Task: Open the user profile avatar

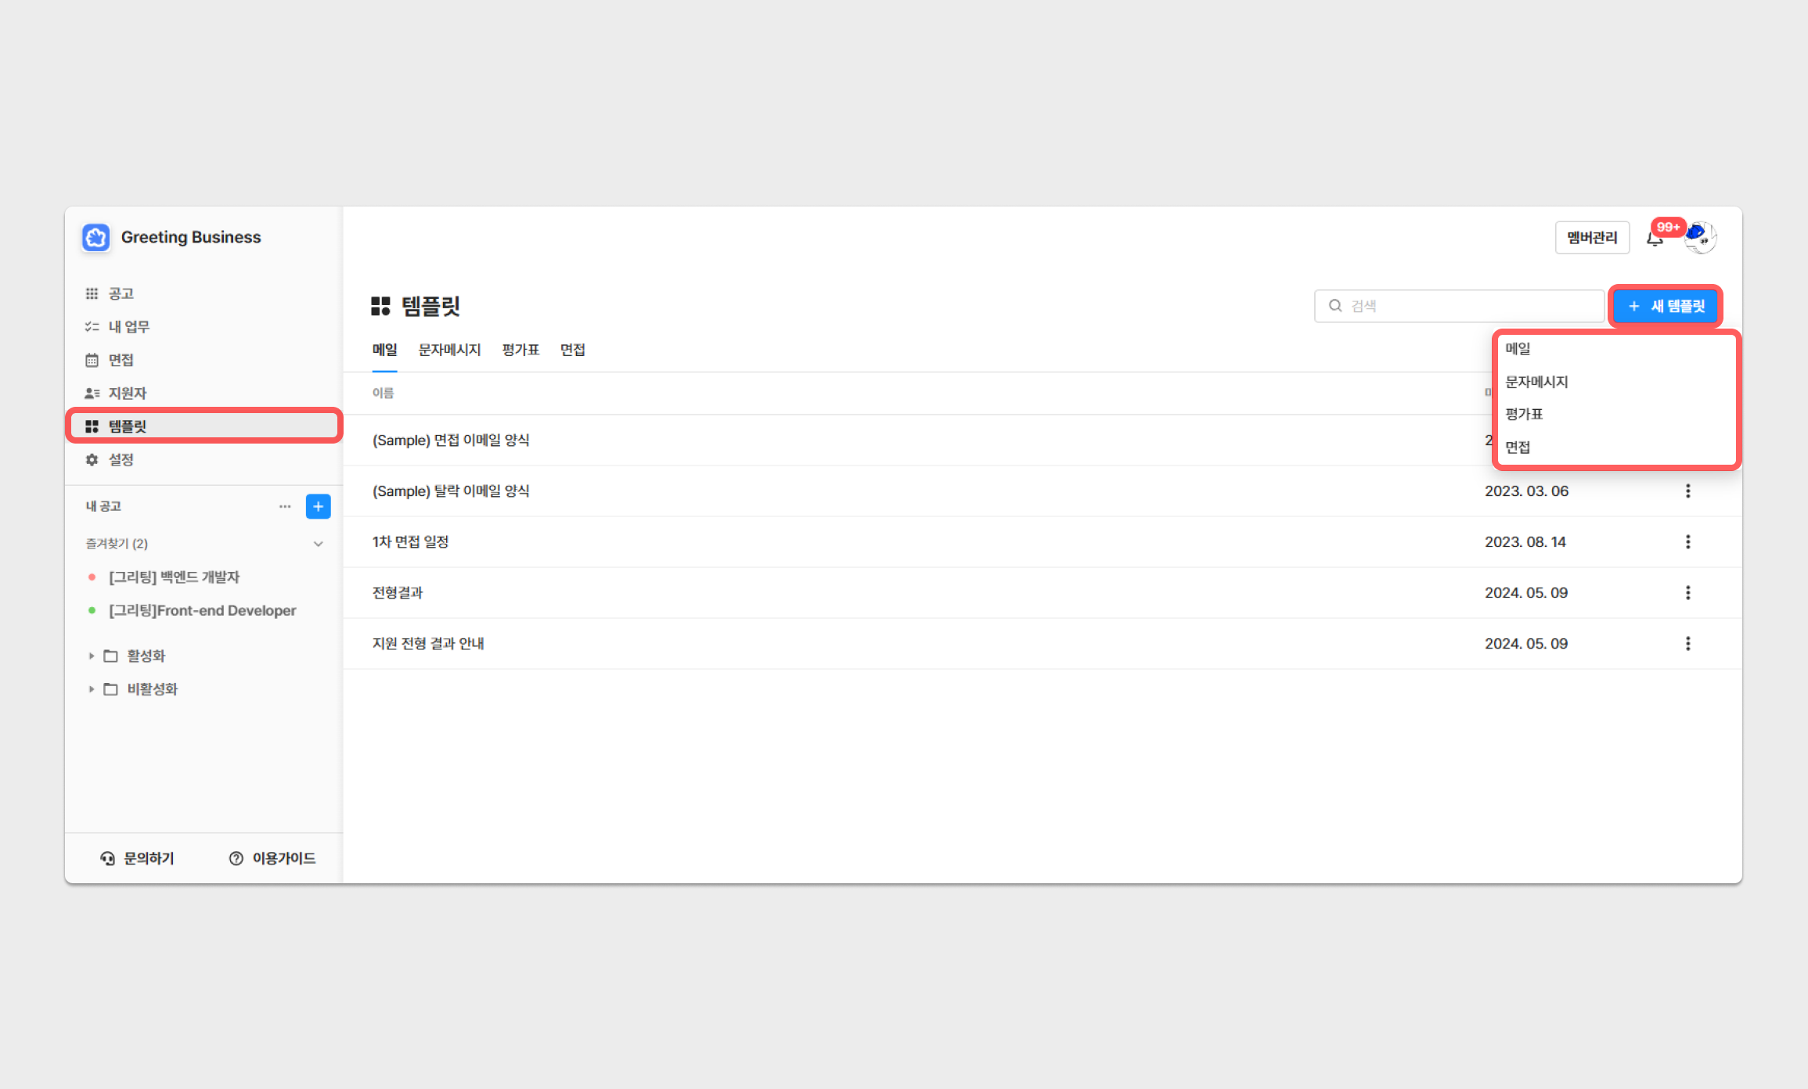Action: (1702, 237)
